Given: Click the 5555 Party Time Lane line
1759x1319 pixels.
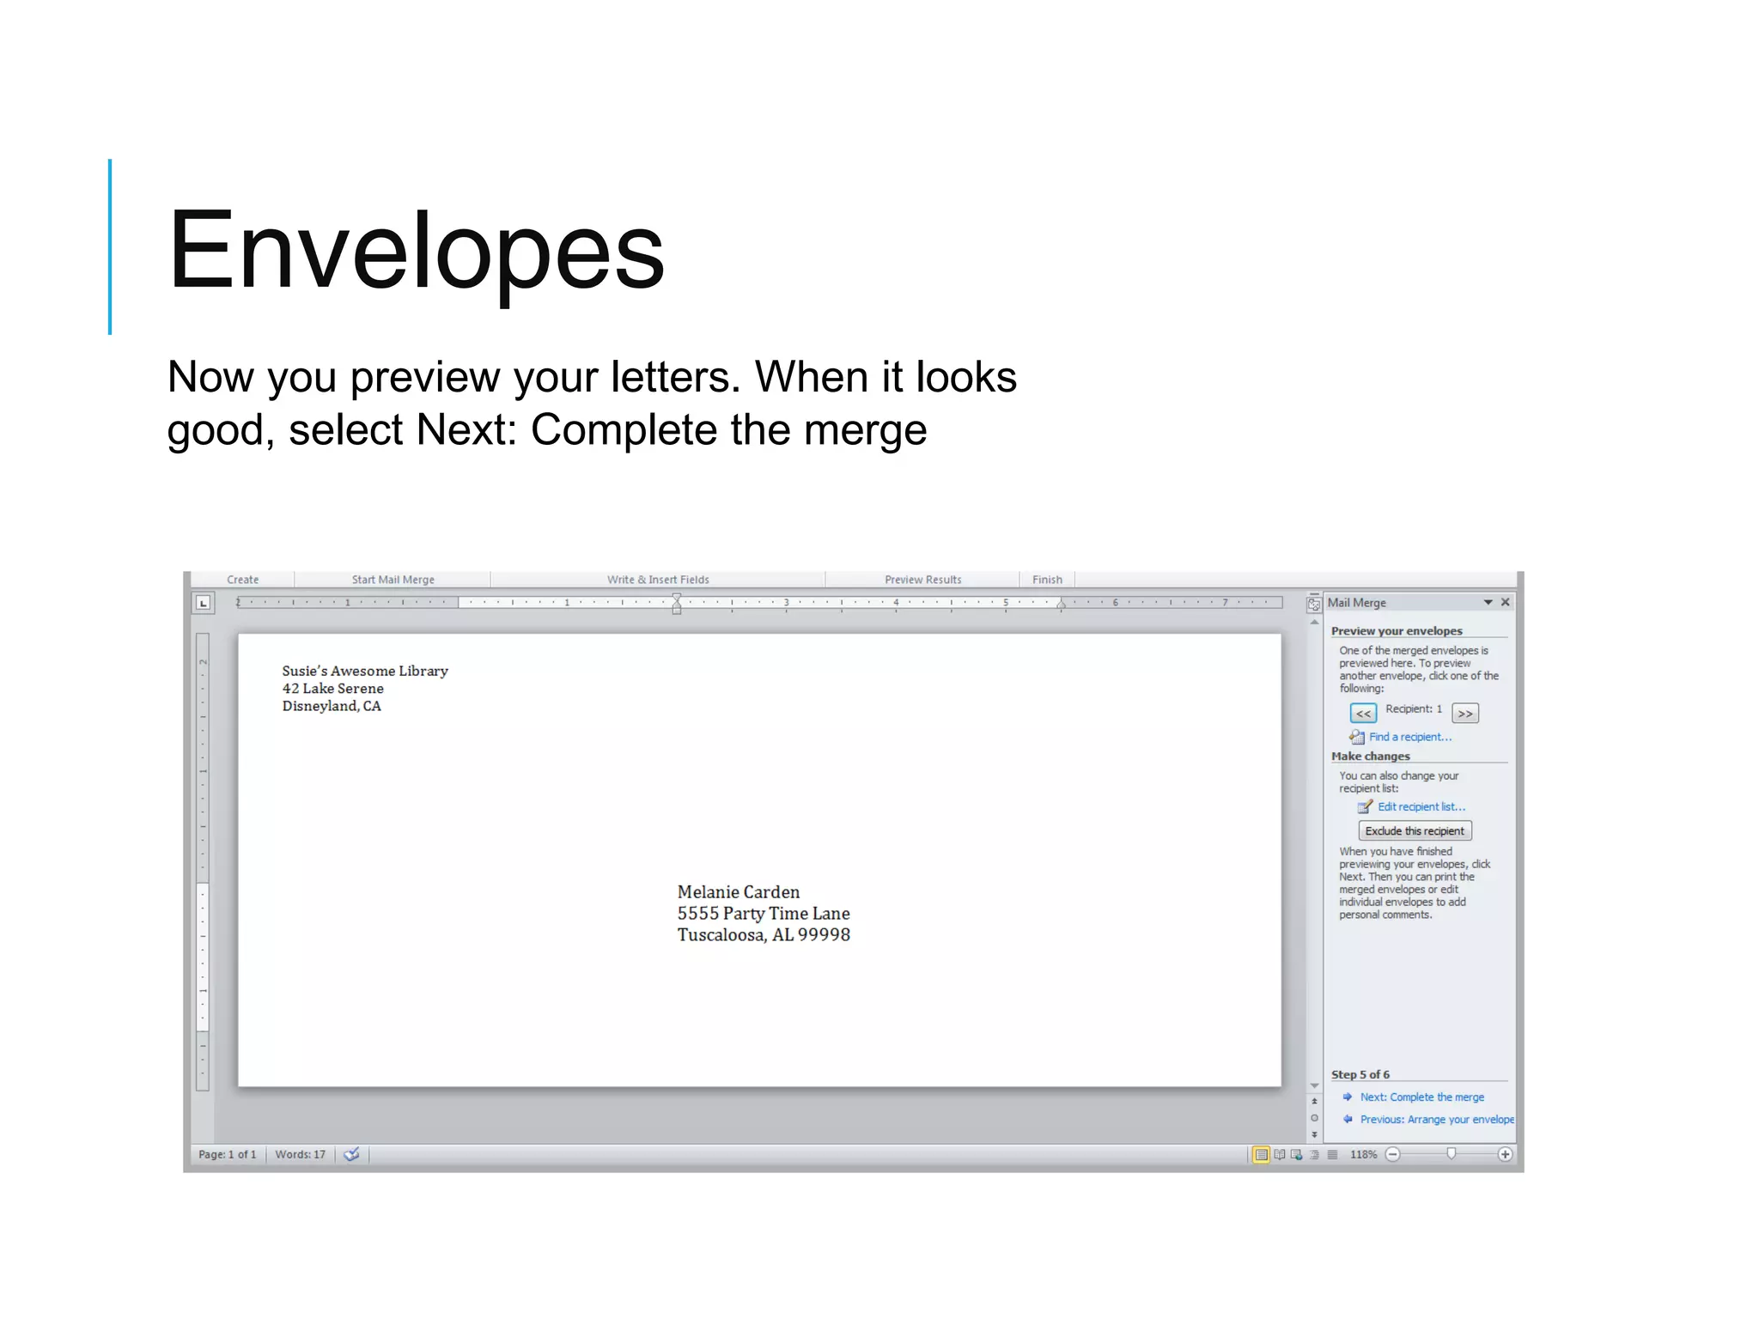Looking at the screenshot, I should (764, 913).
